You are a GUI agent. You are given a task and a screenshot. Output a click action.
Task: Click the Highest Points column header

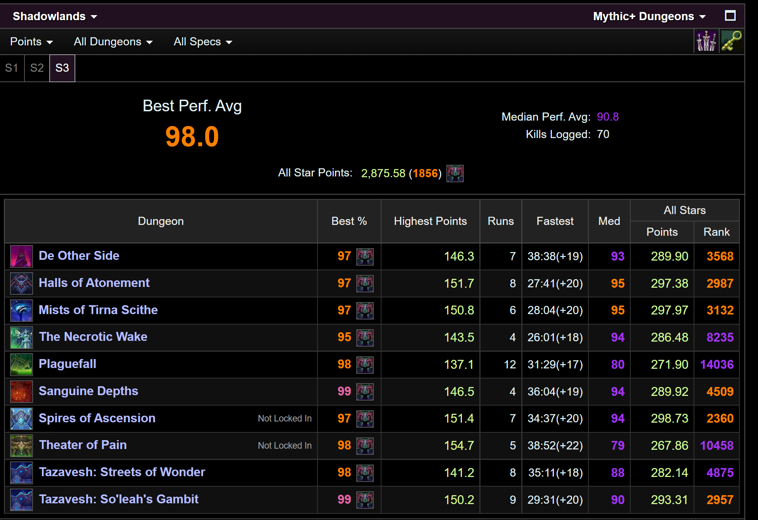point(430,221)
